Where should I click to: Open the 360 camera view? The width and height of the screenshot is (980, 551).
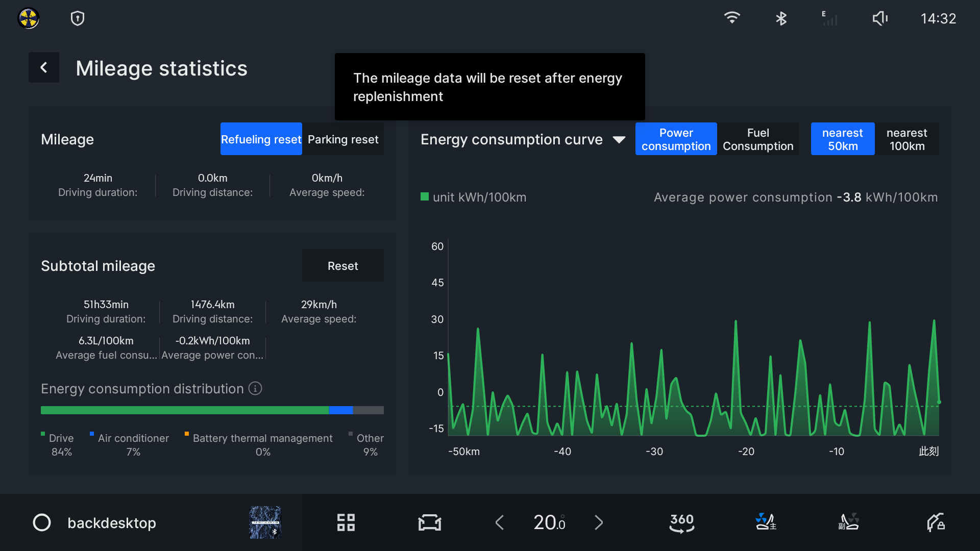tap(682, 522)
